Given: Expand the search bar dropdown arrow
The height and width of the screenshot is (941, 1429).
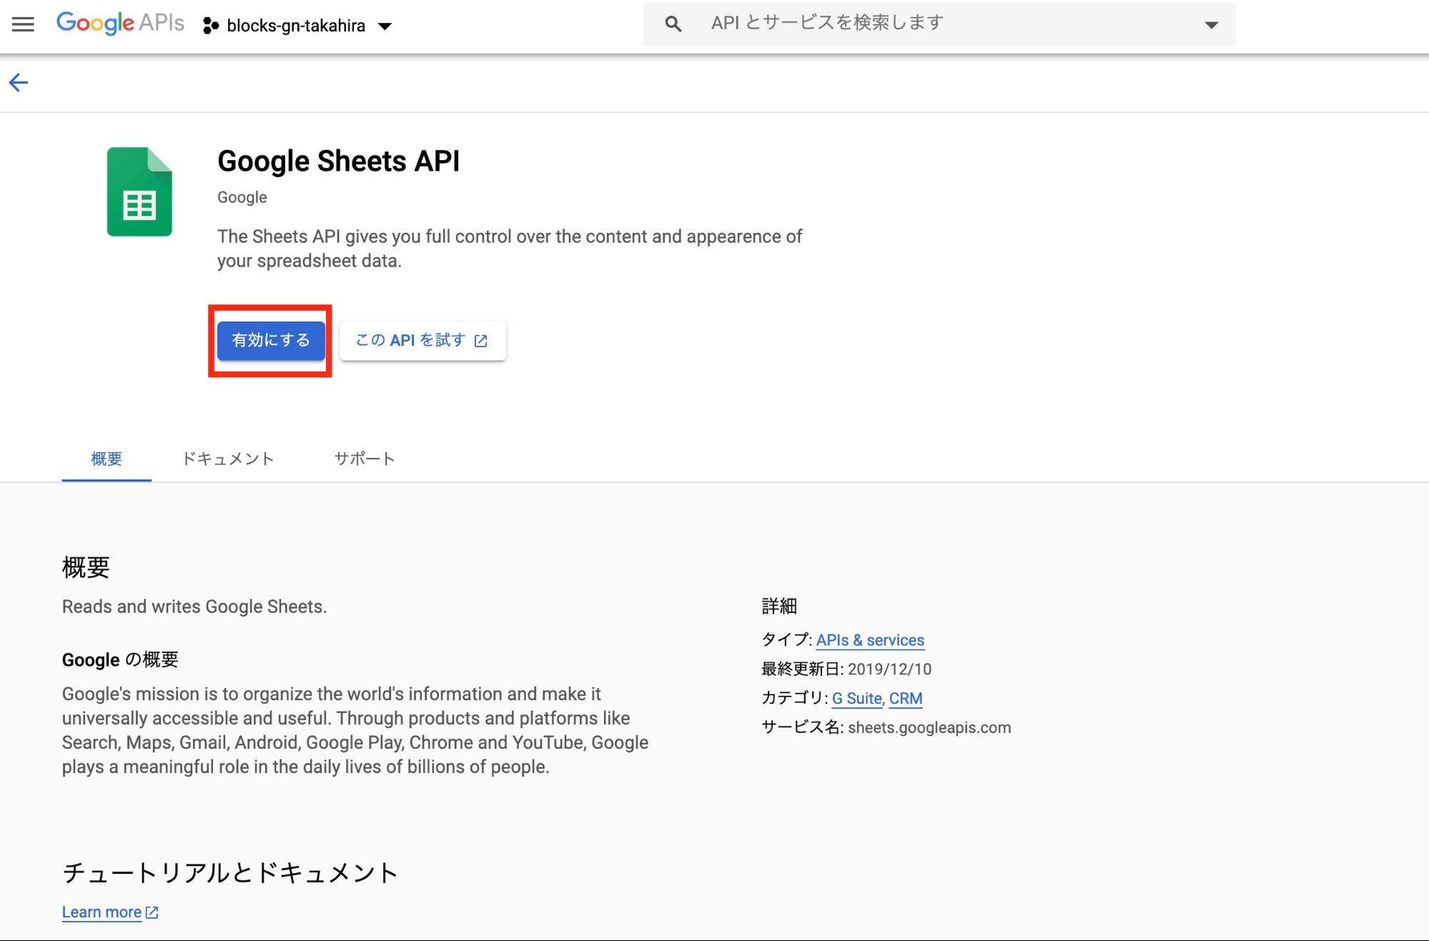Looking at the screenshot, I should pos(1211,25).
